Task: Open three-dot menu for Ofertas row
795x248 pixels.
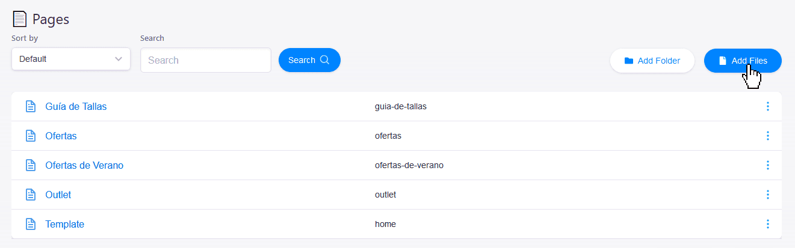Action: click(767, 136)
